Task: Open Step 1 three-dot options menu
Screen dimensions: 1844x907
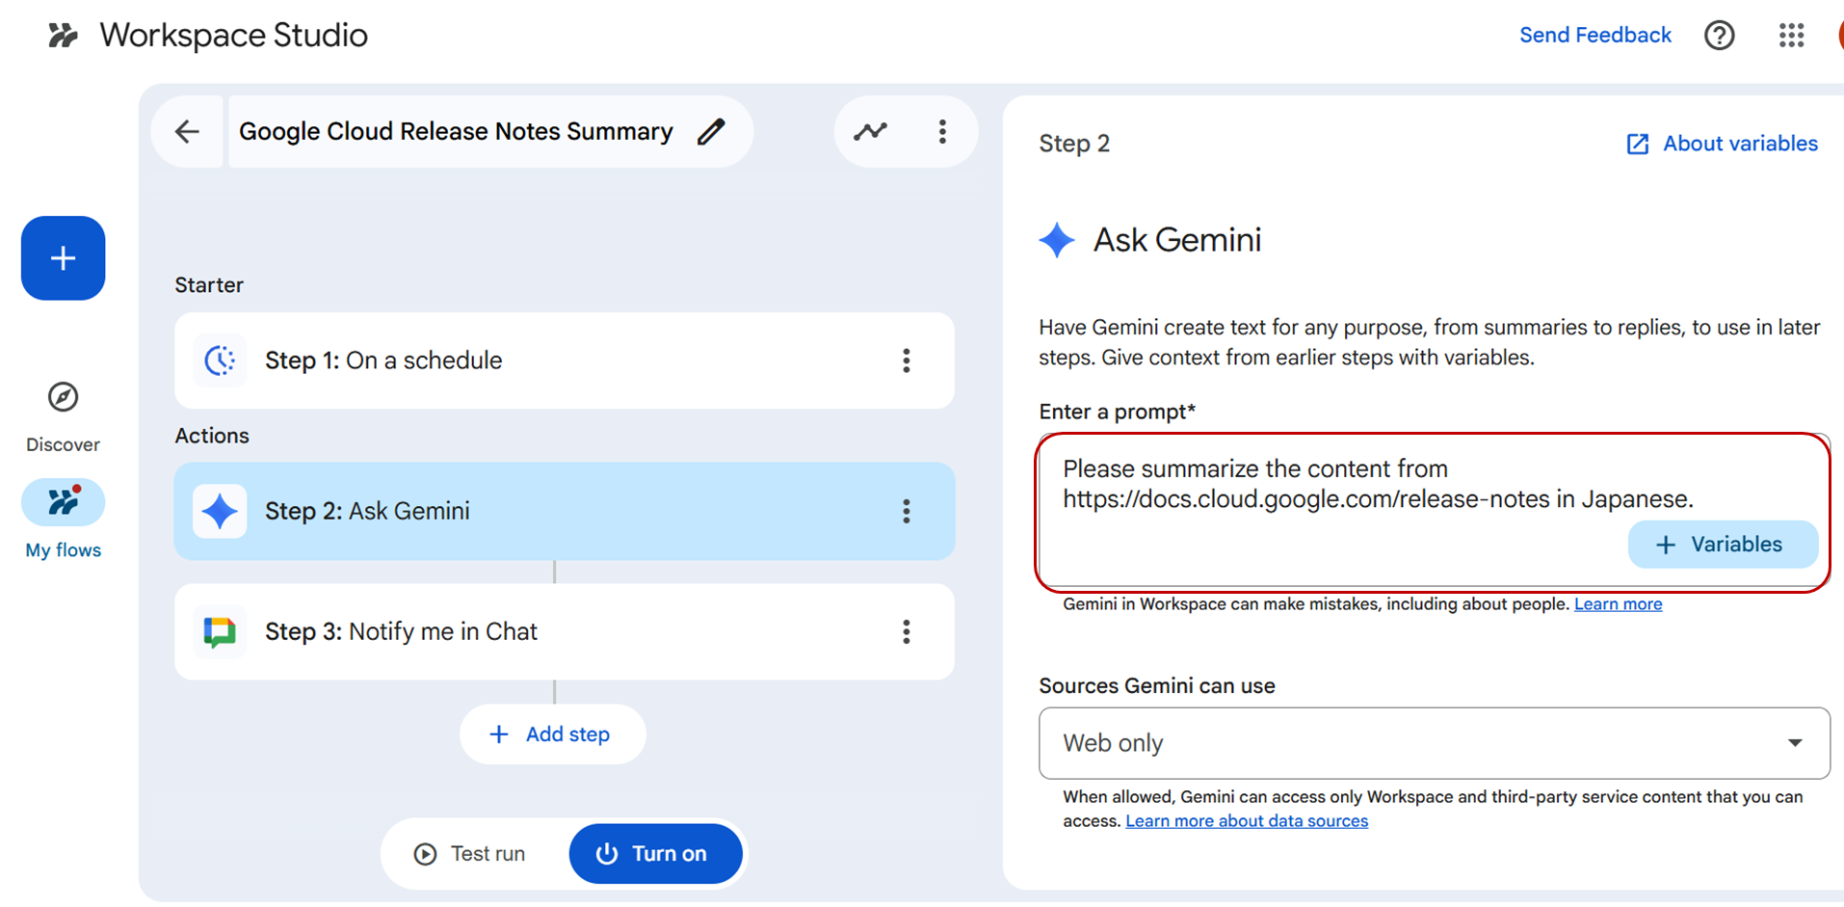Action: coord(906,360)
